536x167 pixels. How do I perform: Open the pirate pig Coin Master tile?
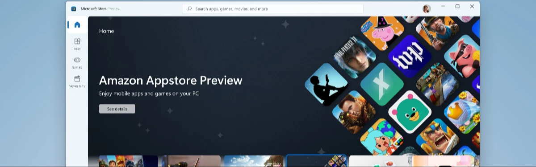(462, 56)
